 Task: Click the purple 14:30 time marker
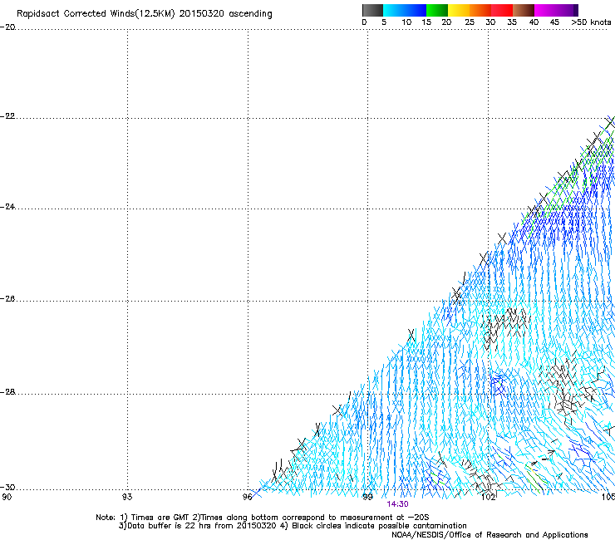[397, 504]
